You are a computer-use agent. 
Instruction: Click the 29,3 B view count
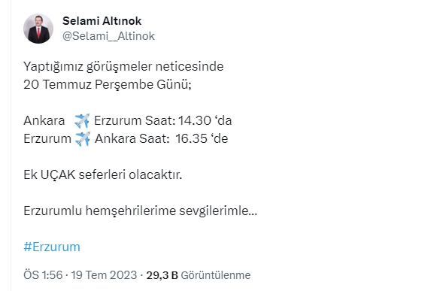pos(162,275)
